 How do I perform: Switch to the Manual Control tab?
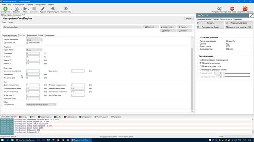pyautogui.click(x=238, y=19)
